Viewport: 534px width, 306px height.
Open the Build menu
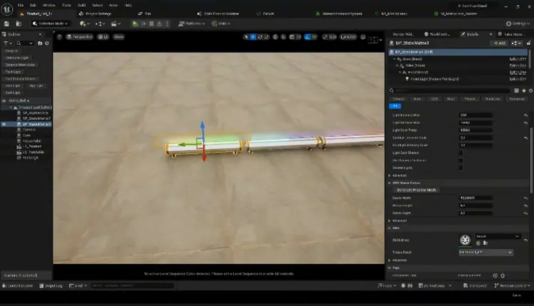(x=81, y=5)
